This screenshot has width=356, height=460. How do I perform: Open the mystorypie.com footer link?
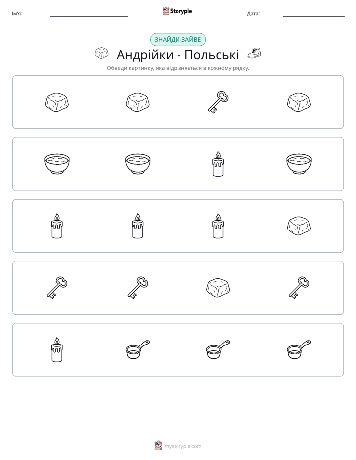pos(182,446)
